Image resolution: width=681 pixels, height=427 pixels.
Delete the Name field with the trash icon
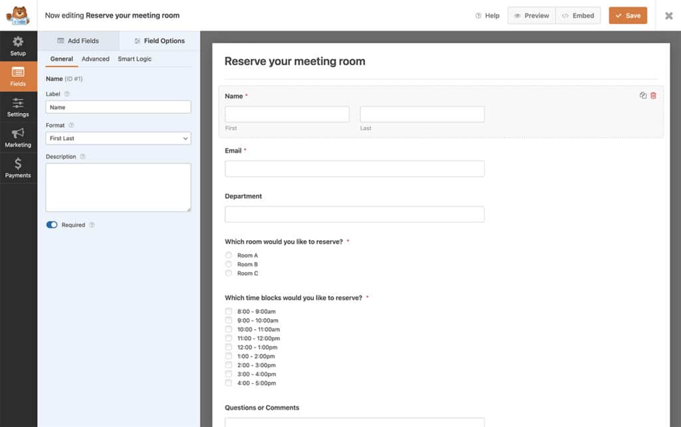[654, 95]
